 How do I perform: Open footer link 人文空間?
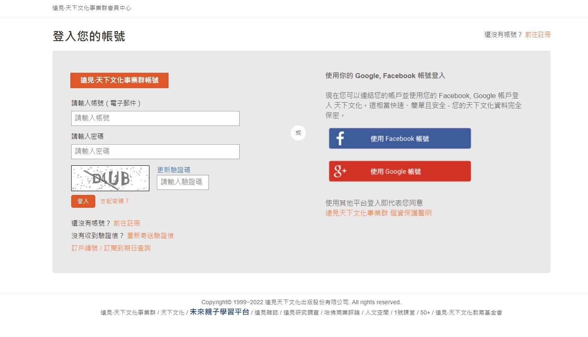tap(377, 312)
